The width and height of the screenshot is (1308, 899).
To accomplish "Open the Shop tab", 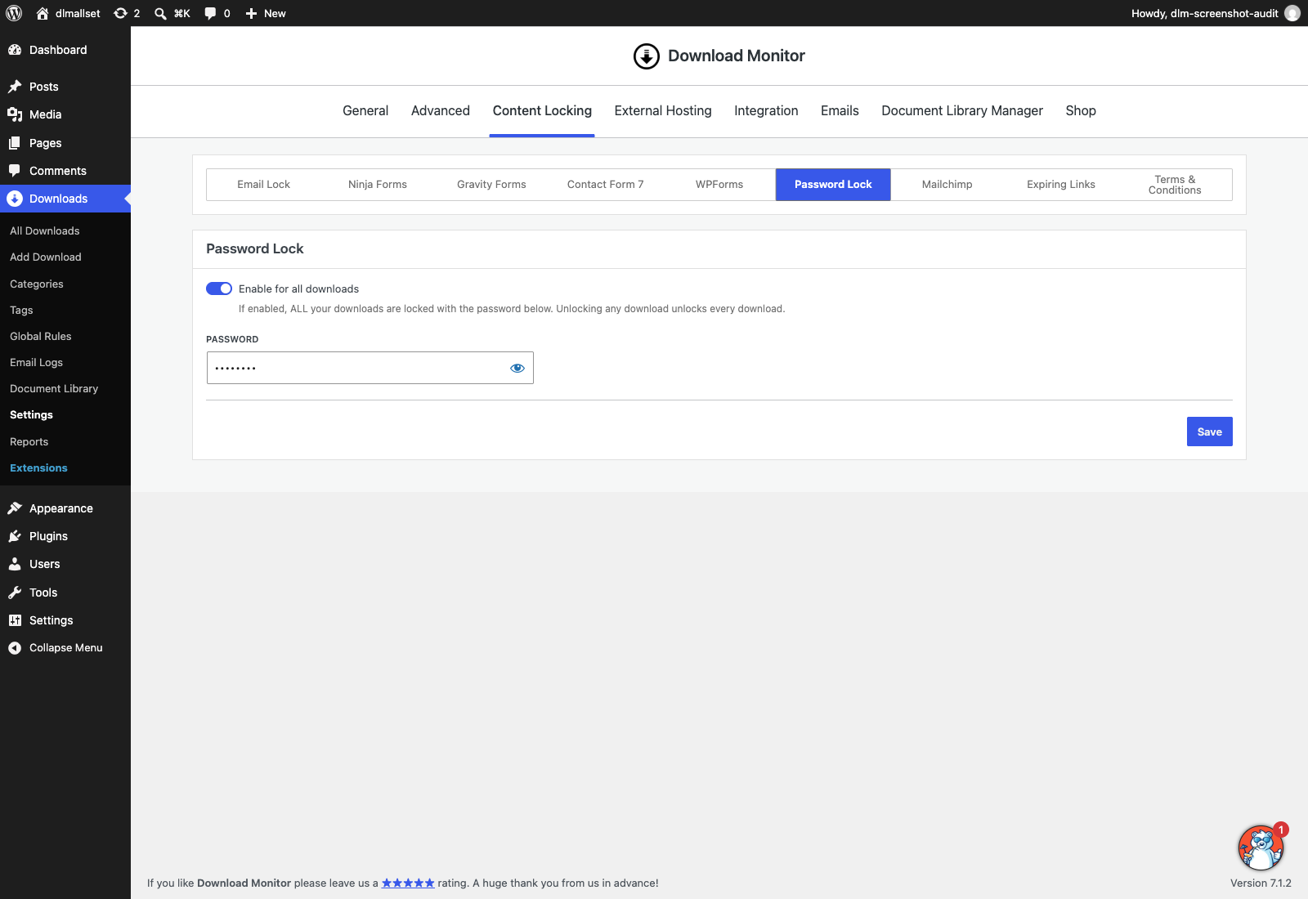I will tap(1081, 111).
